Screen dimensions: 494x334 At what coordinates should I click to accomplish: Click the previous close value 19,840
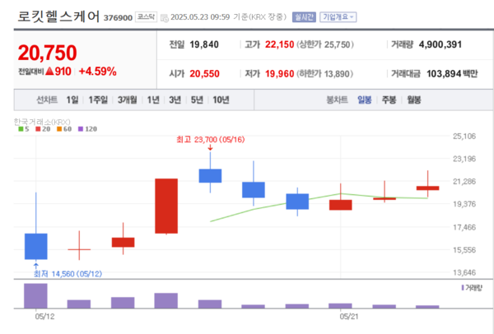204,44
